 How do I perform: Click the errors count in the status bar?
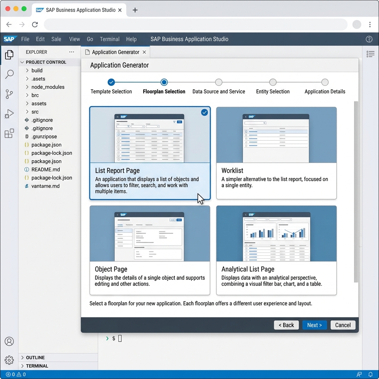tap(10, 374)
